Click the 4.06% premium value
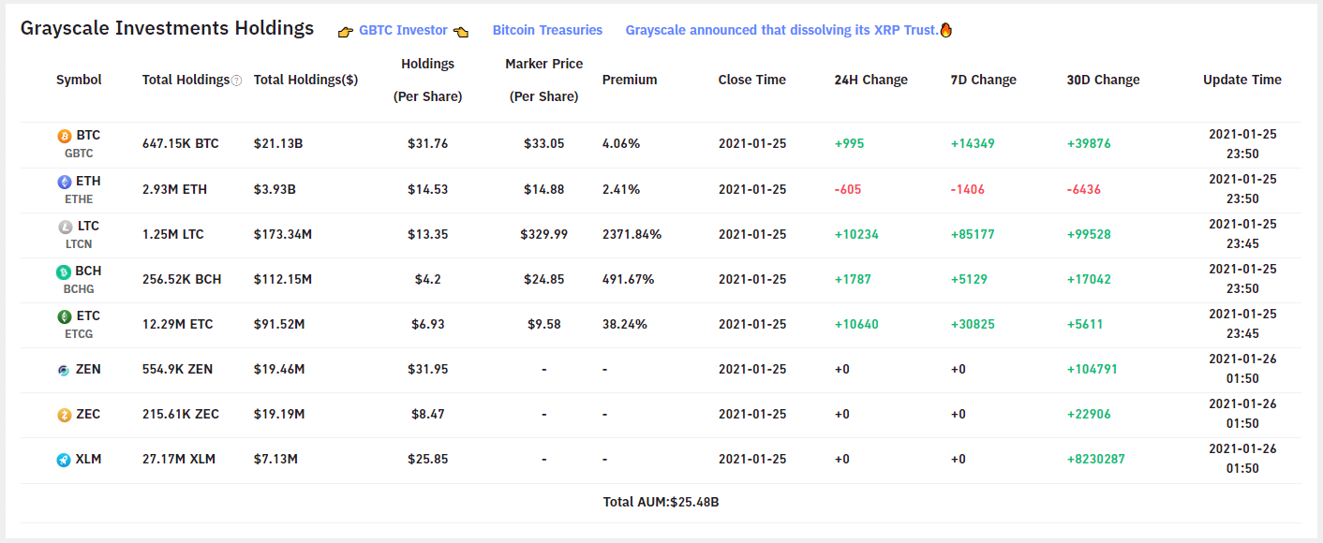 click(621, 144)
